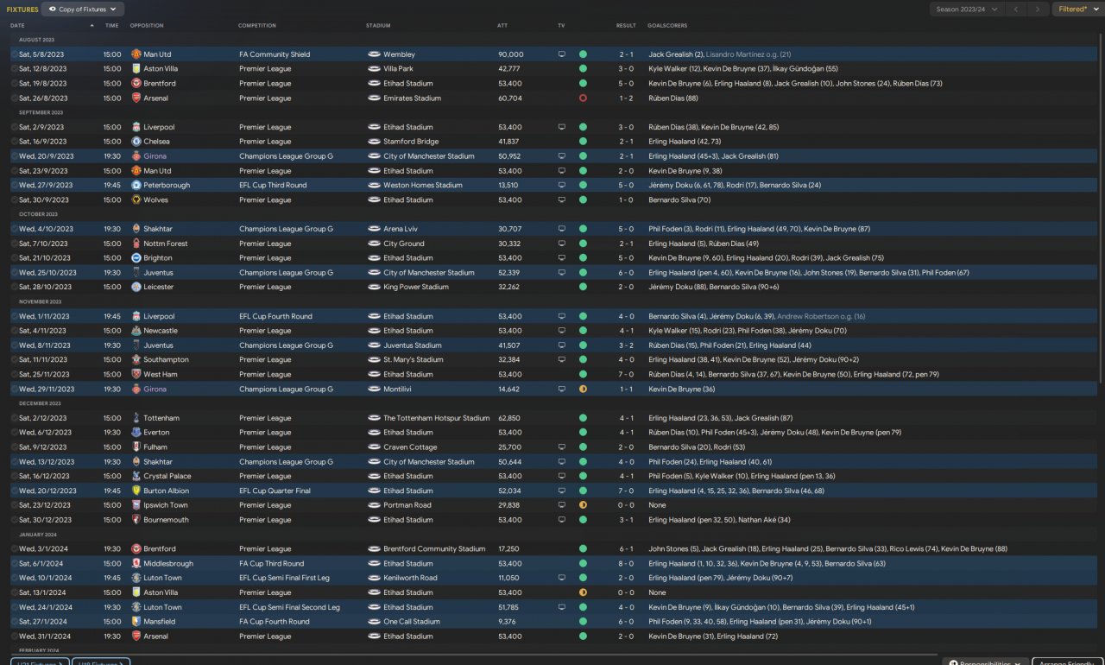Click the 90,000 attendance figure

click(x=510, y=54)
